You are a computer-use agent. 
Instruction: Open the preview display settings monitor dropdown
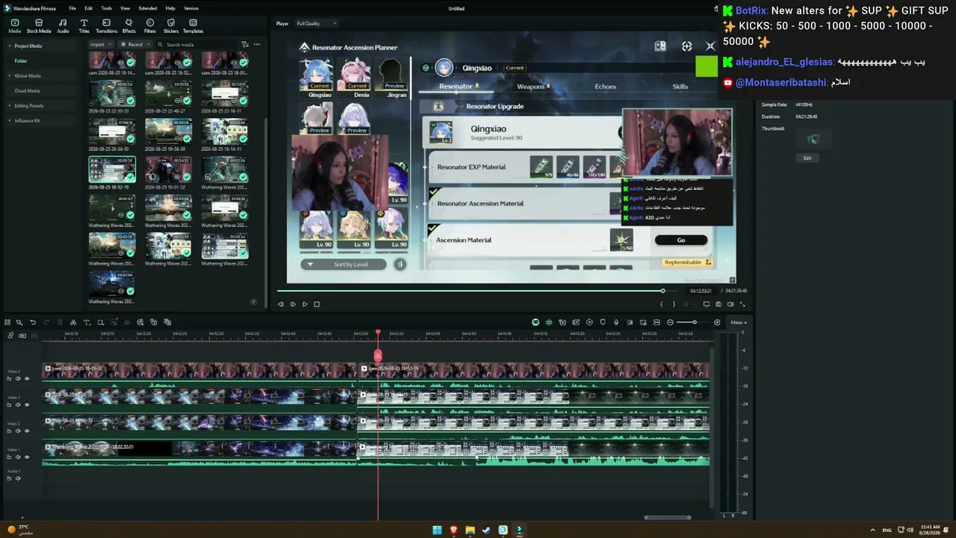pyautogui.click(x=707, y=304)
